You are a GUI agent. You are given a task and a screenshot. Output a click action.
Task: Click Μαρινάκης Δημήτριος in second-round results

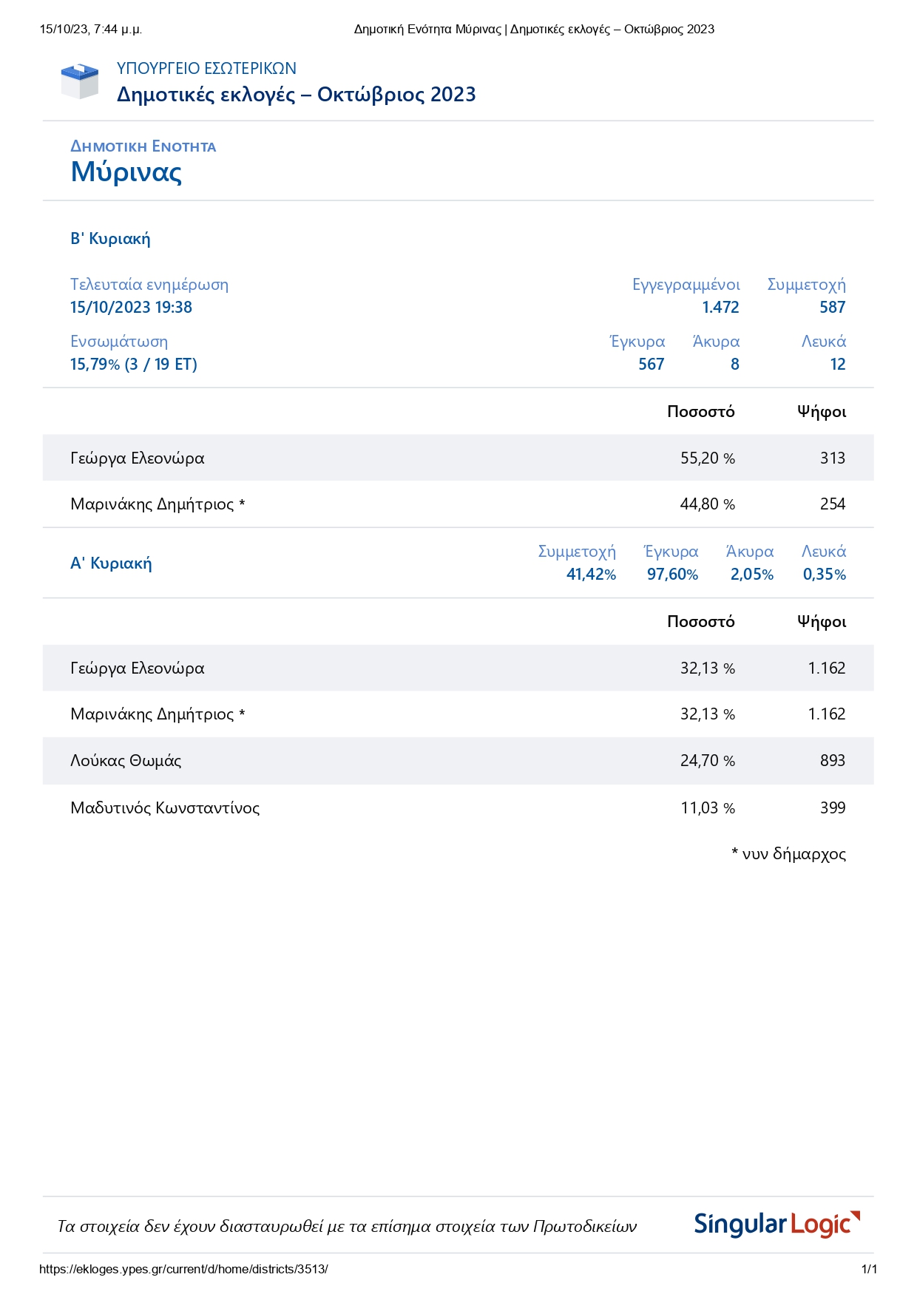152,504
